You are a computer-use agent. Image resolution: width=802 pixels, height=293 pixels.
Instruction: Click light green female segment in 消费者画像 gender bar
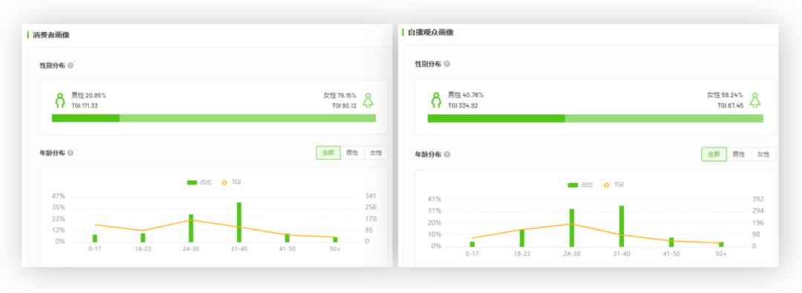coord(247,118)
